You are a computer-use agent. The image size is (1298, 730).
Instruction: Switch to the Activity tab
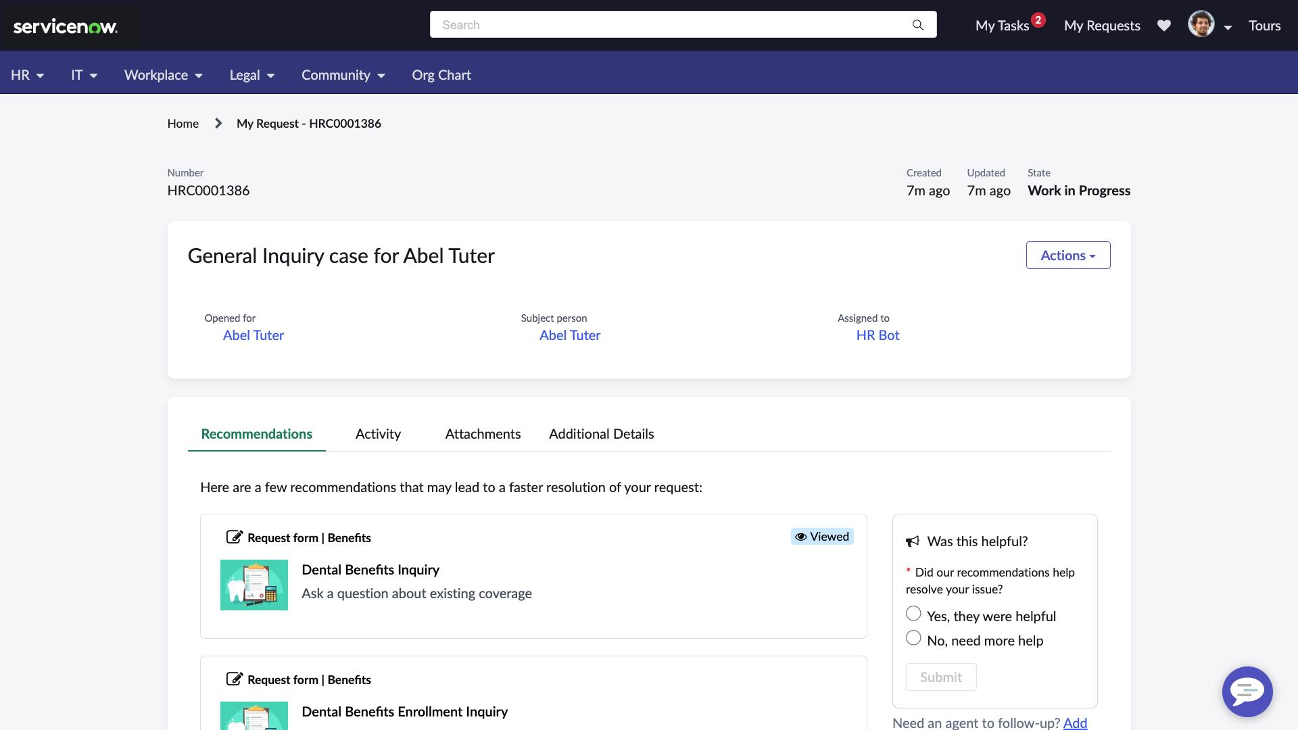coord(377,433)
